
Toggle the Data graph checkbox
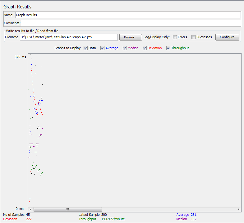(x=86, y=48)
